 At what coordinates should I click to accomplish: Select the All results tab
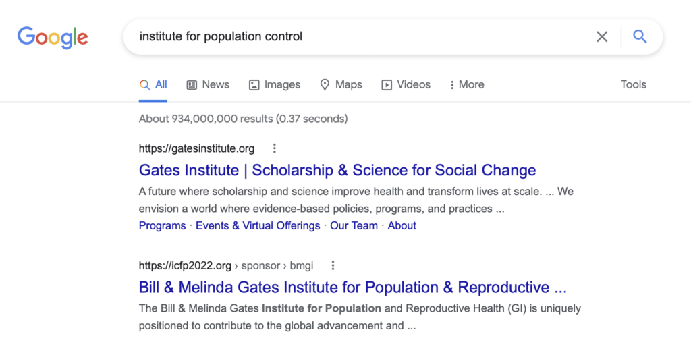tap(154, 84)
